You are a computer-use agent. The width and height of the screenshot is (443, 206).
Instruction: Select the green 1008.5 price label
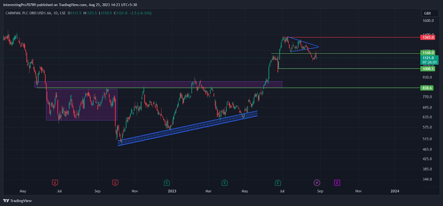tap(428, 69)
